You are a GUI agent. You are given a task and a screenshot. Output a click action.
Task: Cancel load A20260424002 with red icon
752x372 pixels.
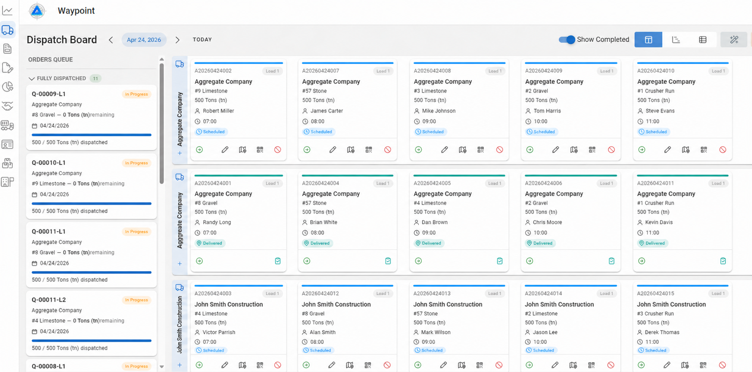pyautogui.click(x=278, y=150)
